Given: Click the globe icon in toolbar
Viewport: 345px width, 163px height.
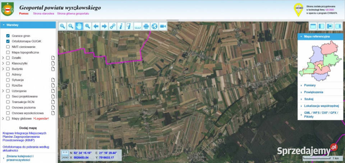Looking at the screenshot, I should [154, 26].
